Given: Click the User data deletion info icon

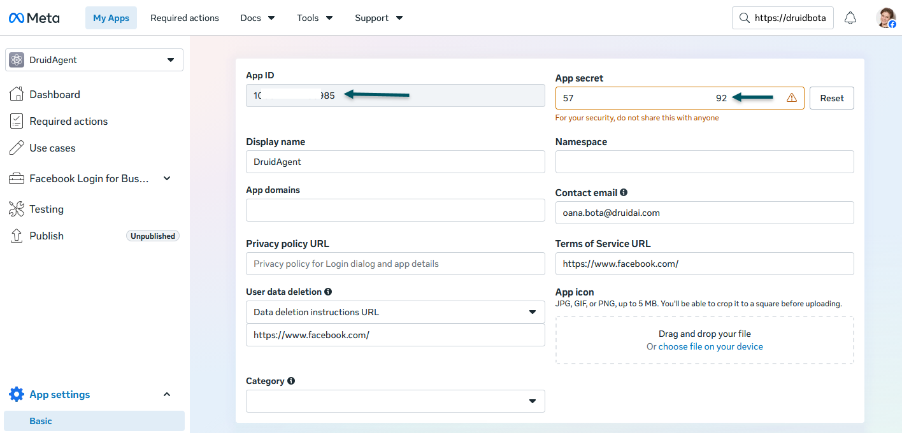Looking at the screenshot, I should [x=328, y=292].
